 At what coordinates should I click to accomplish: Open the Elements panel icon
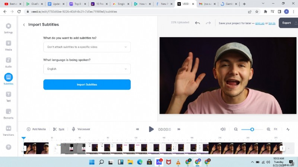[x=8, y=112]
